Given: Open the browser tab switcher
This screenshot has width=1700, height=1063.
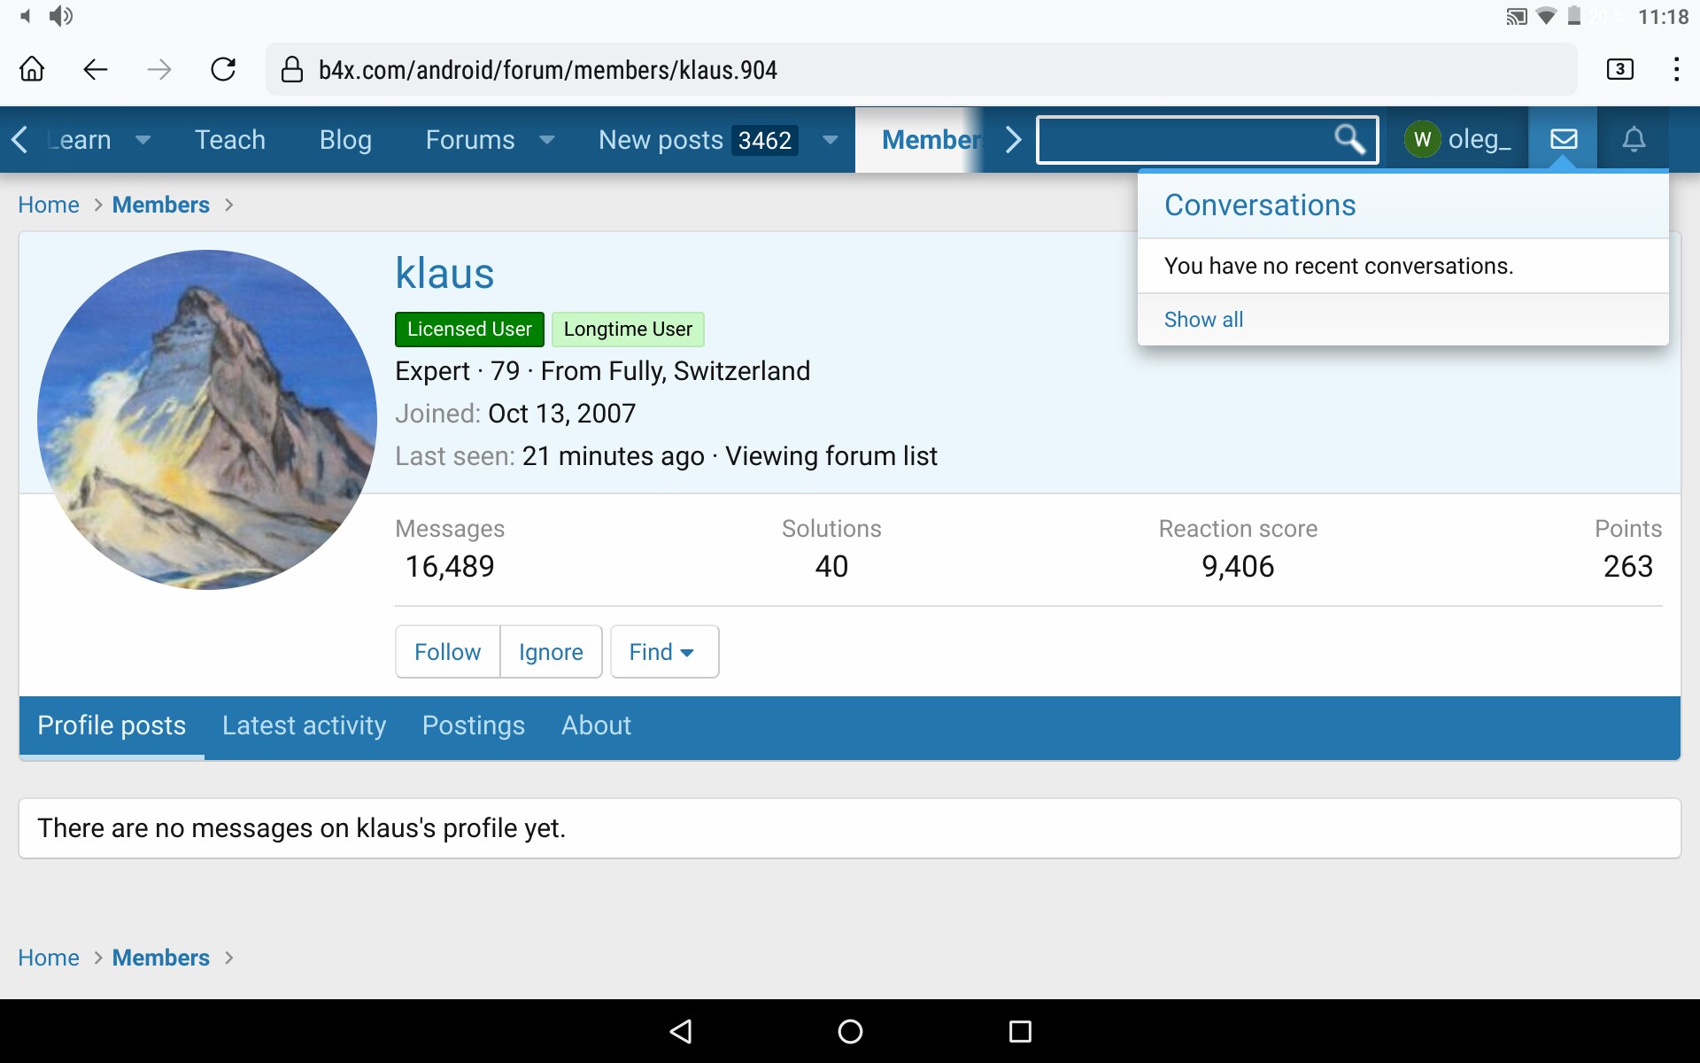Looking at the screenshot, I should pyautogui.click(x=1621, y=68).
